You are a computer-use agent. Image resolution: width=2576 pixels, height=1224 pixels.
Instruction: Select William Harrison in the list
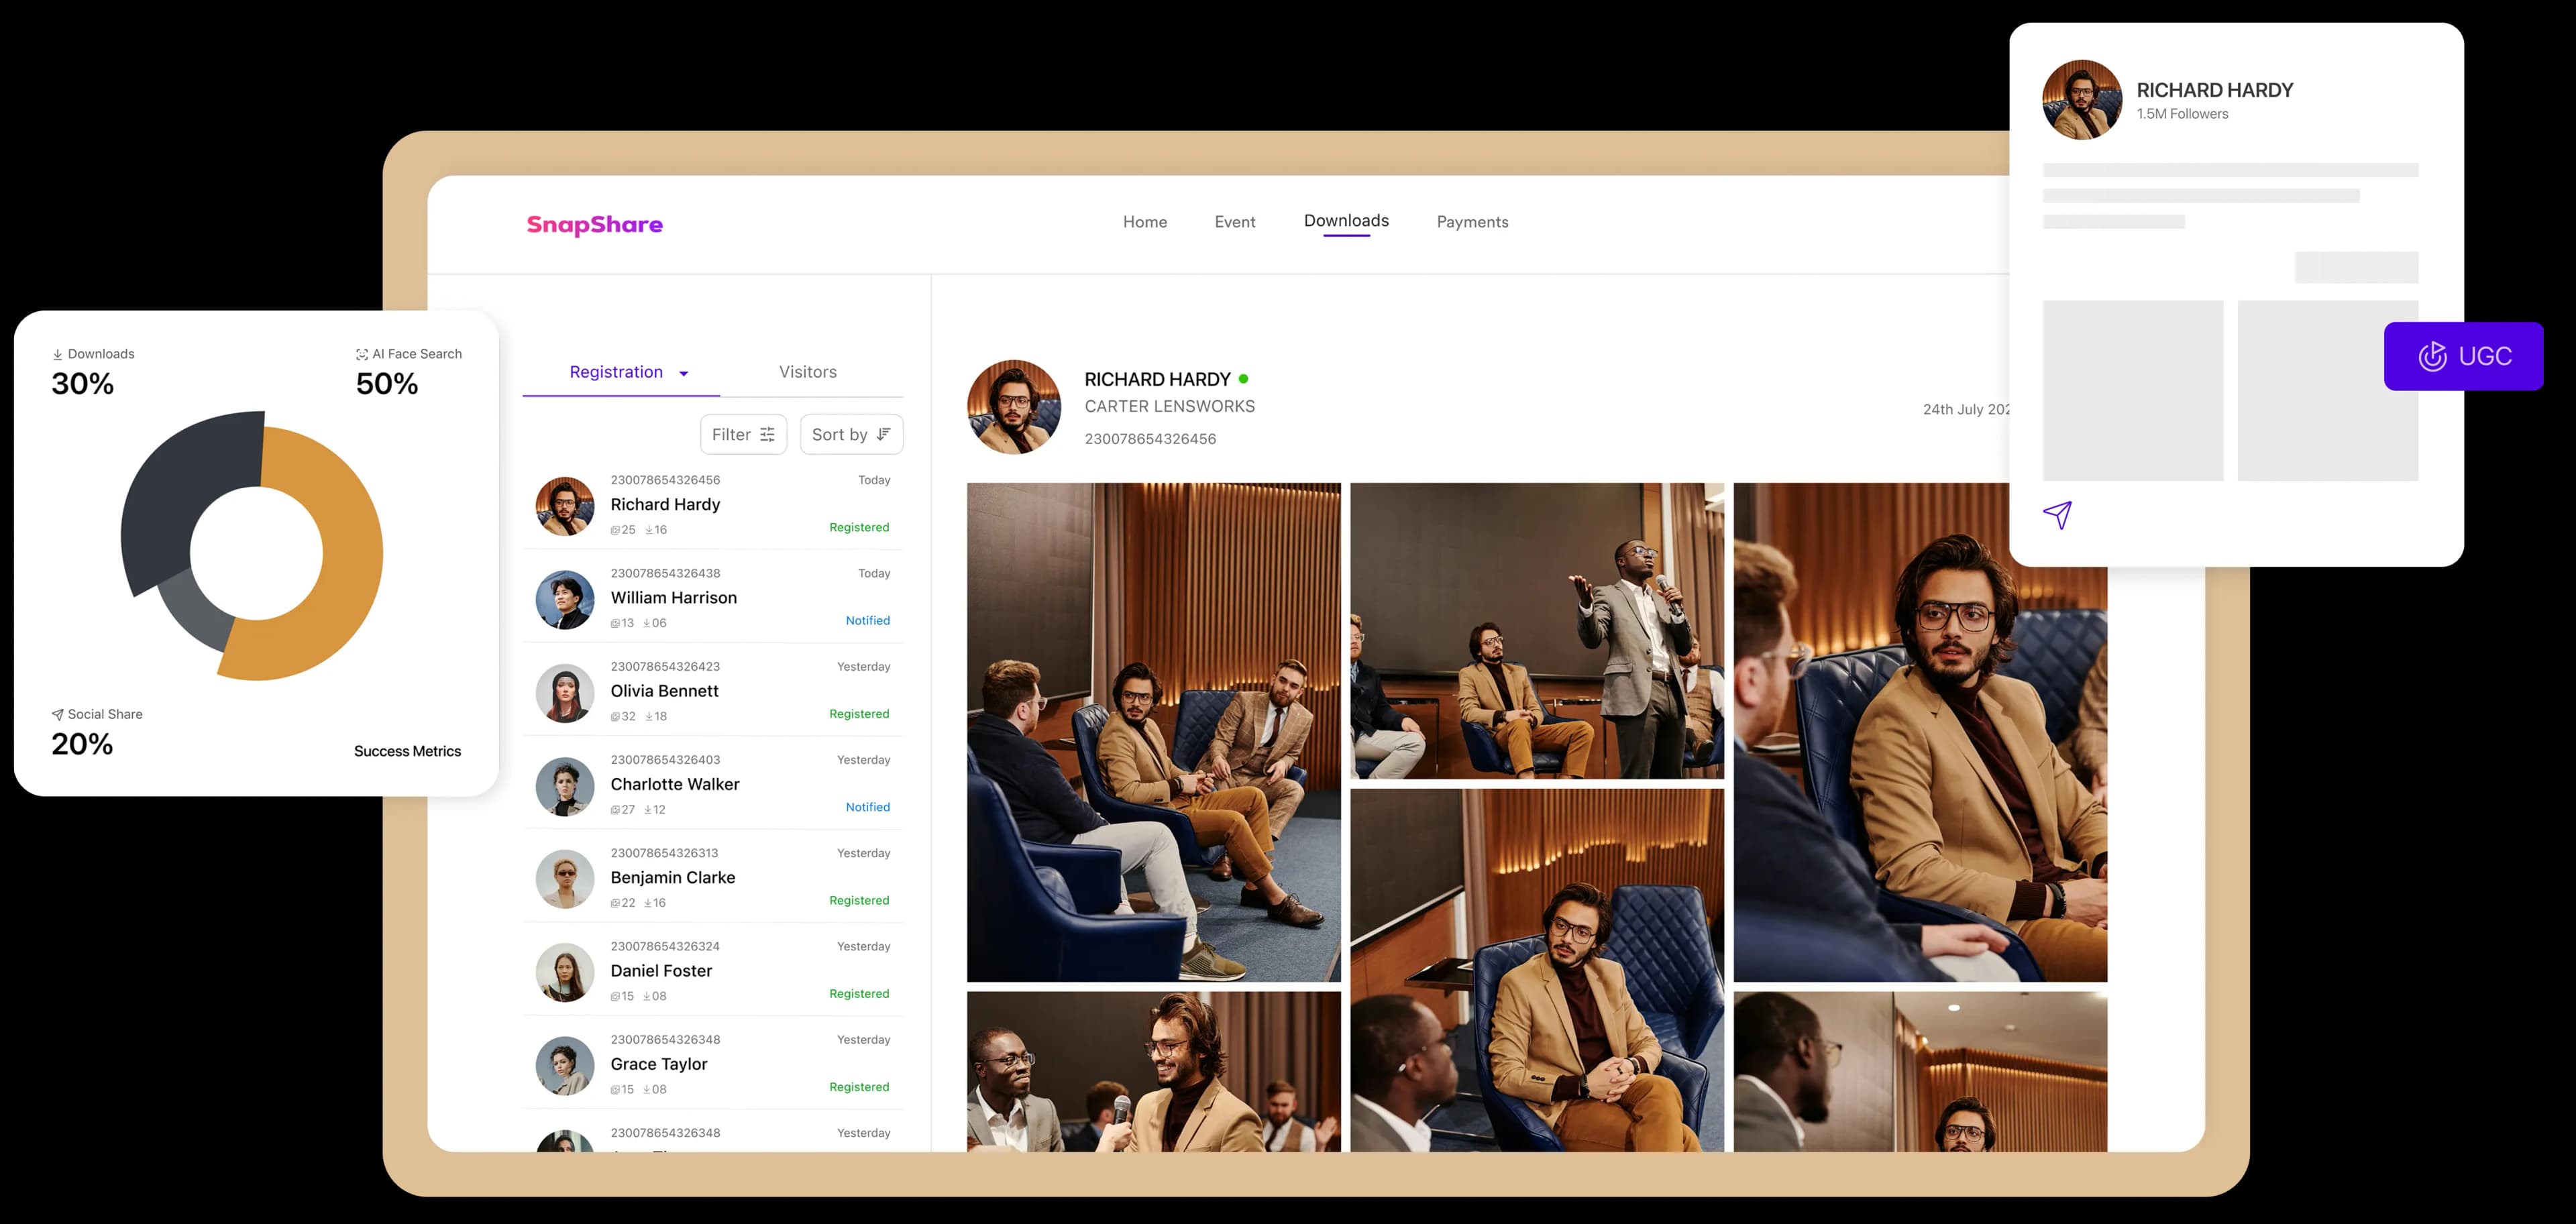[x=673, y=597]
